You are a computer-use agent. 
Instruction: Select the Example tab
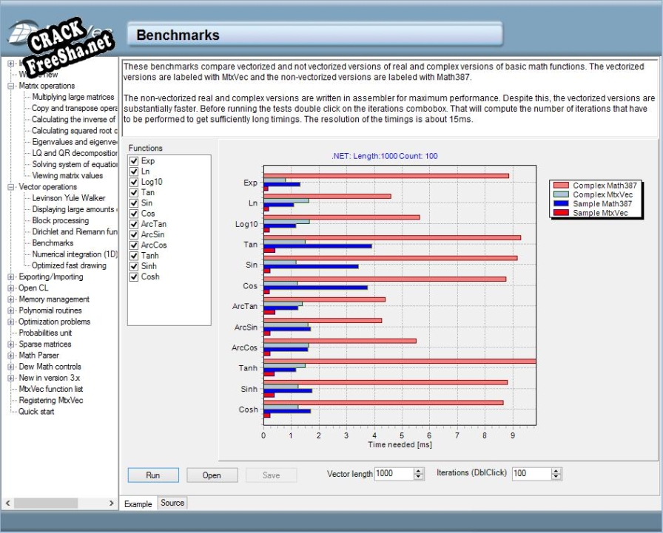coord(138,503)
